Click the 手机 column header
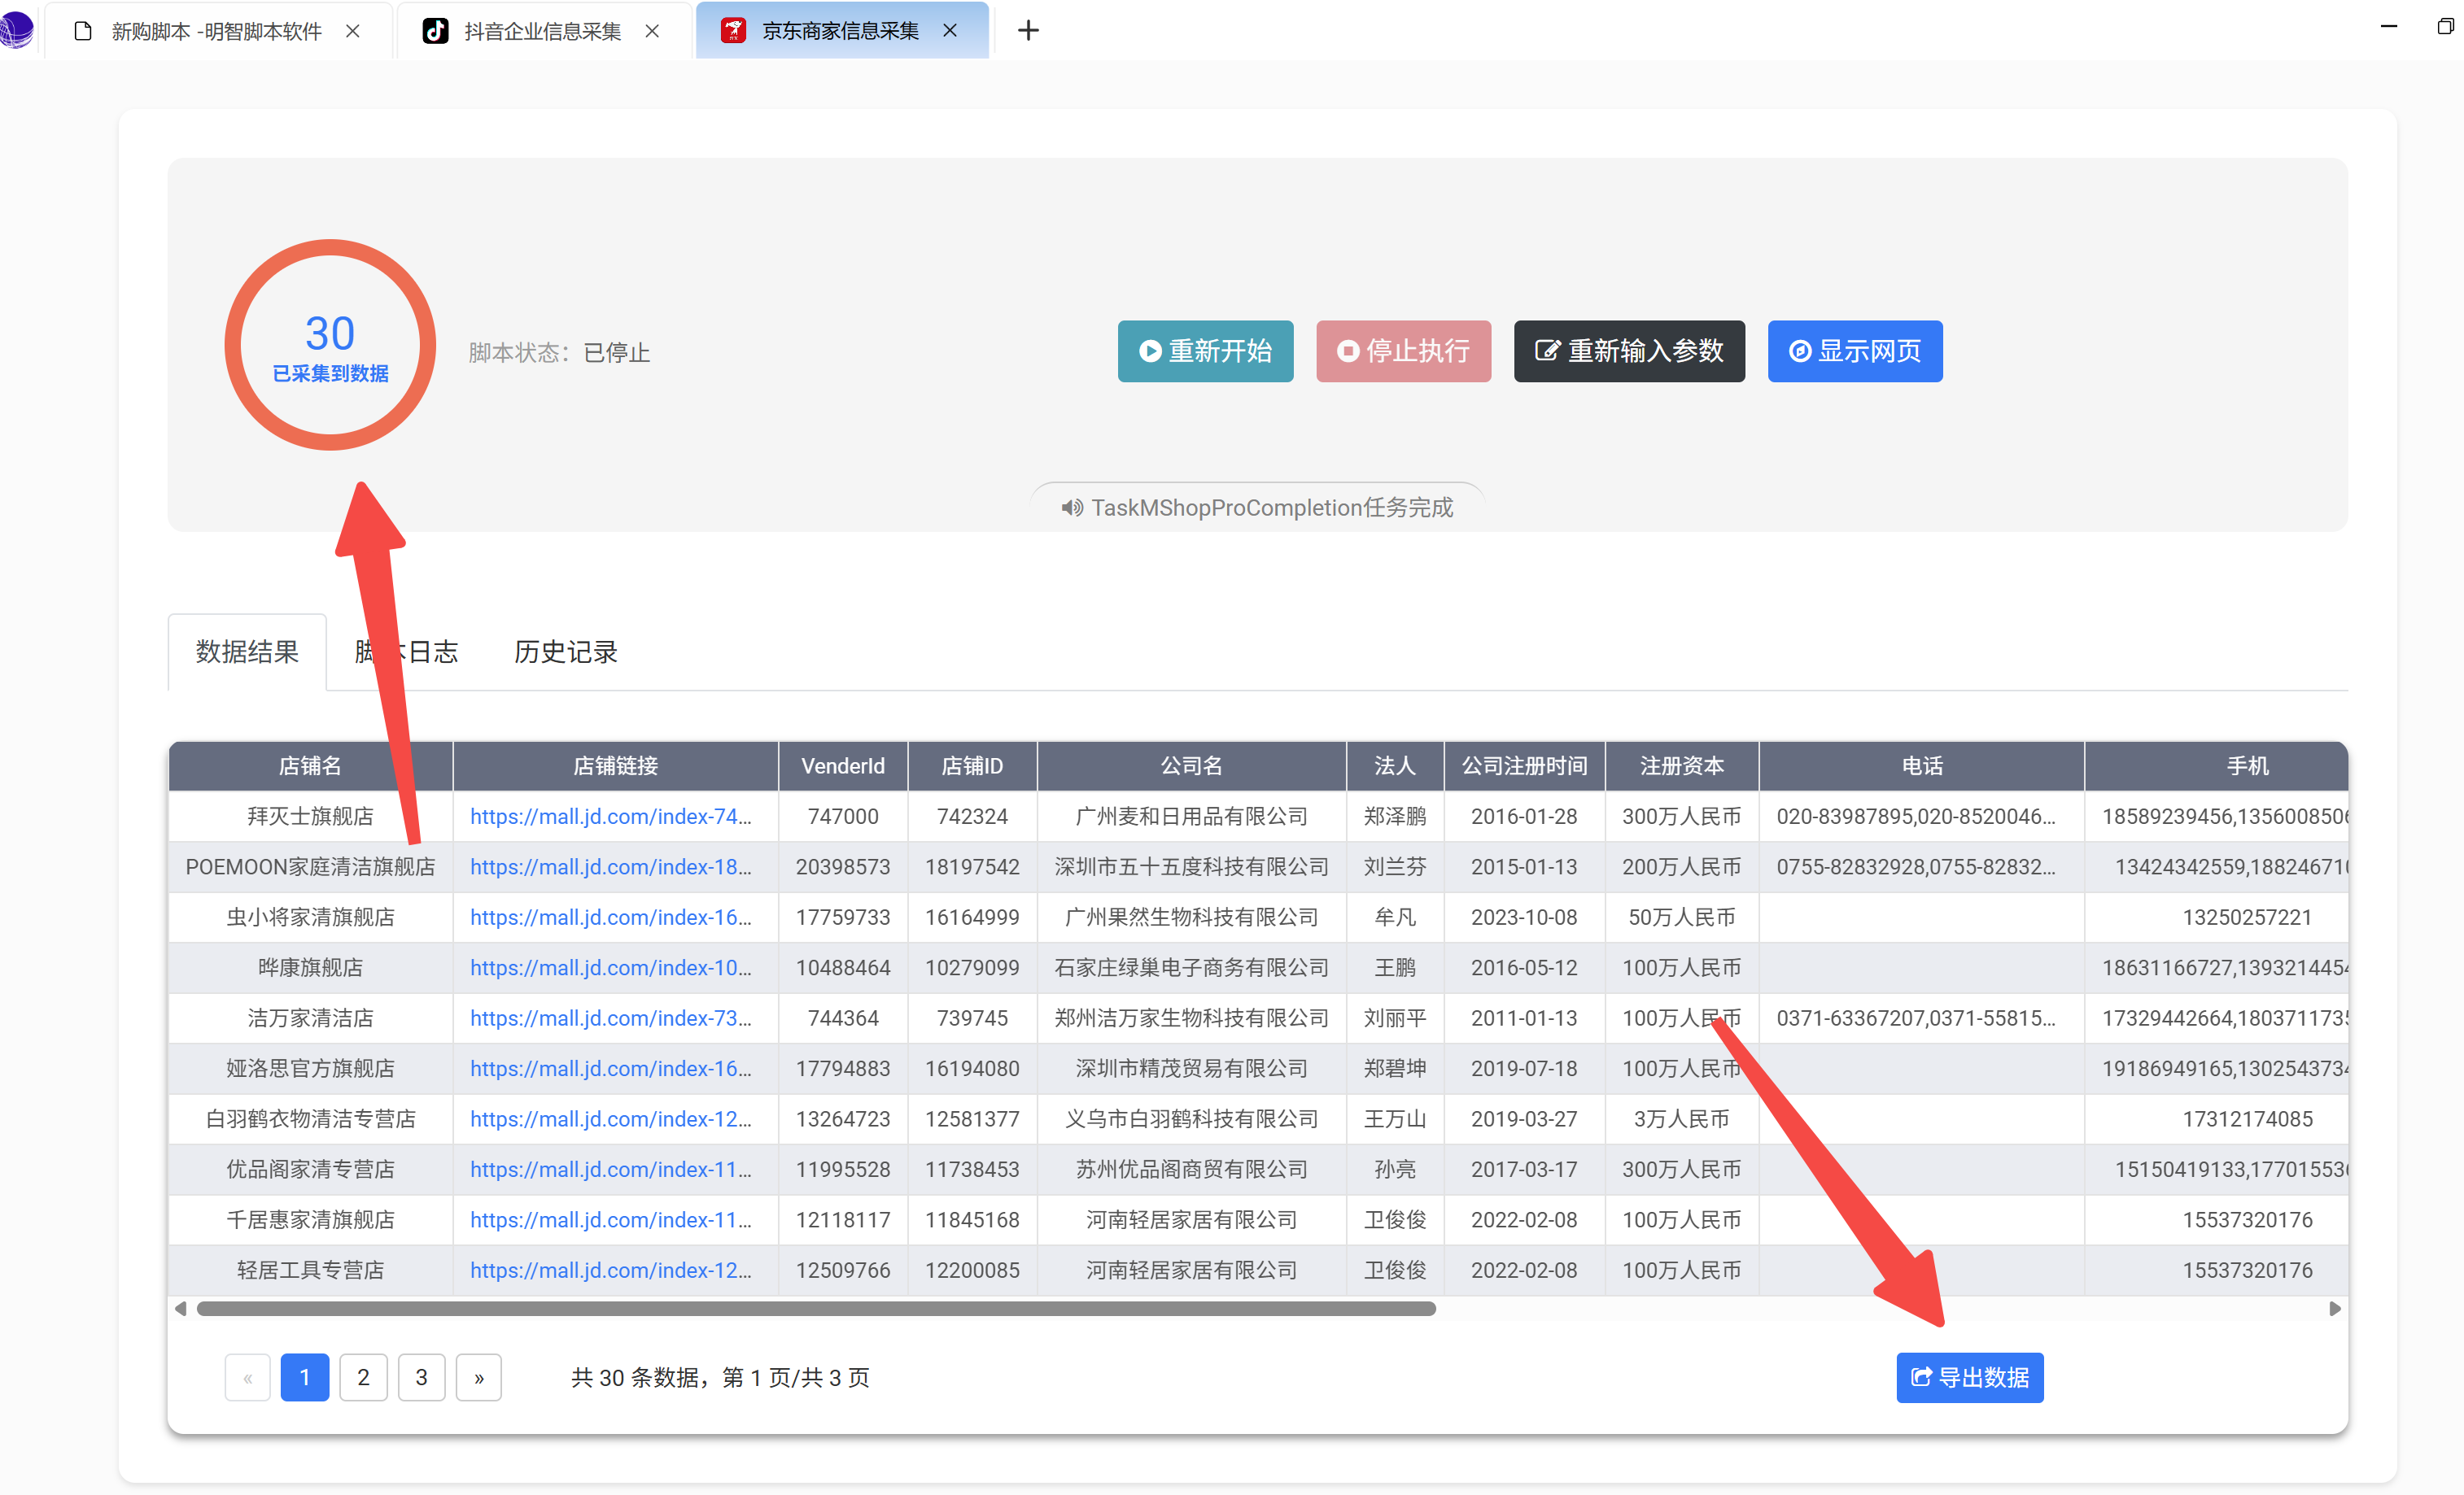Screen dimensions: 2464x1495 pyautogui.click(x=2217, y=765)
